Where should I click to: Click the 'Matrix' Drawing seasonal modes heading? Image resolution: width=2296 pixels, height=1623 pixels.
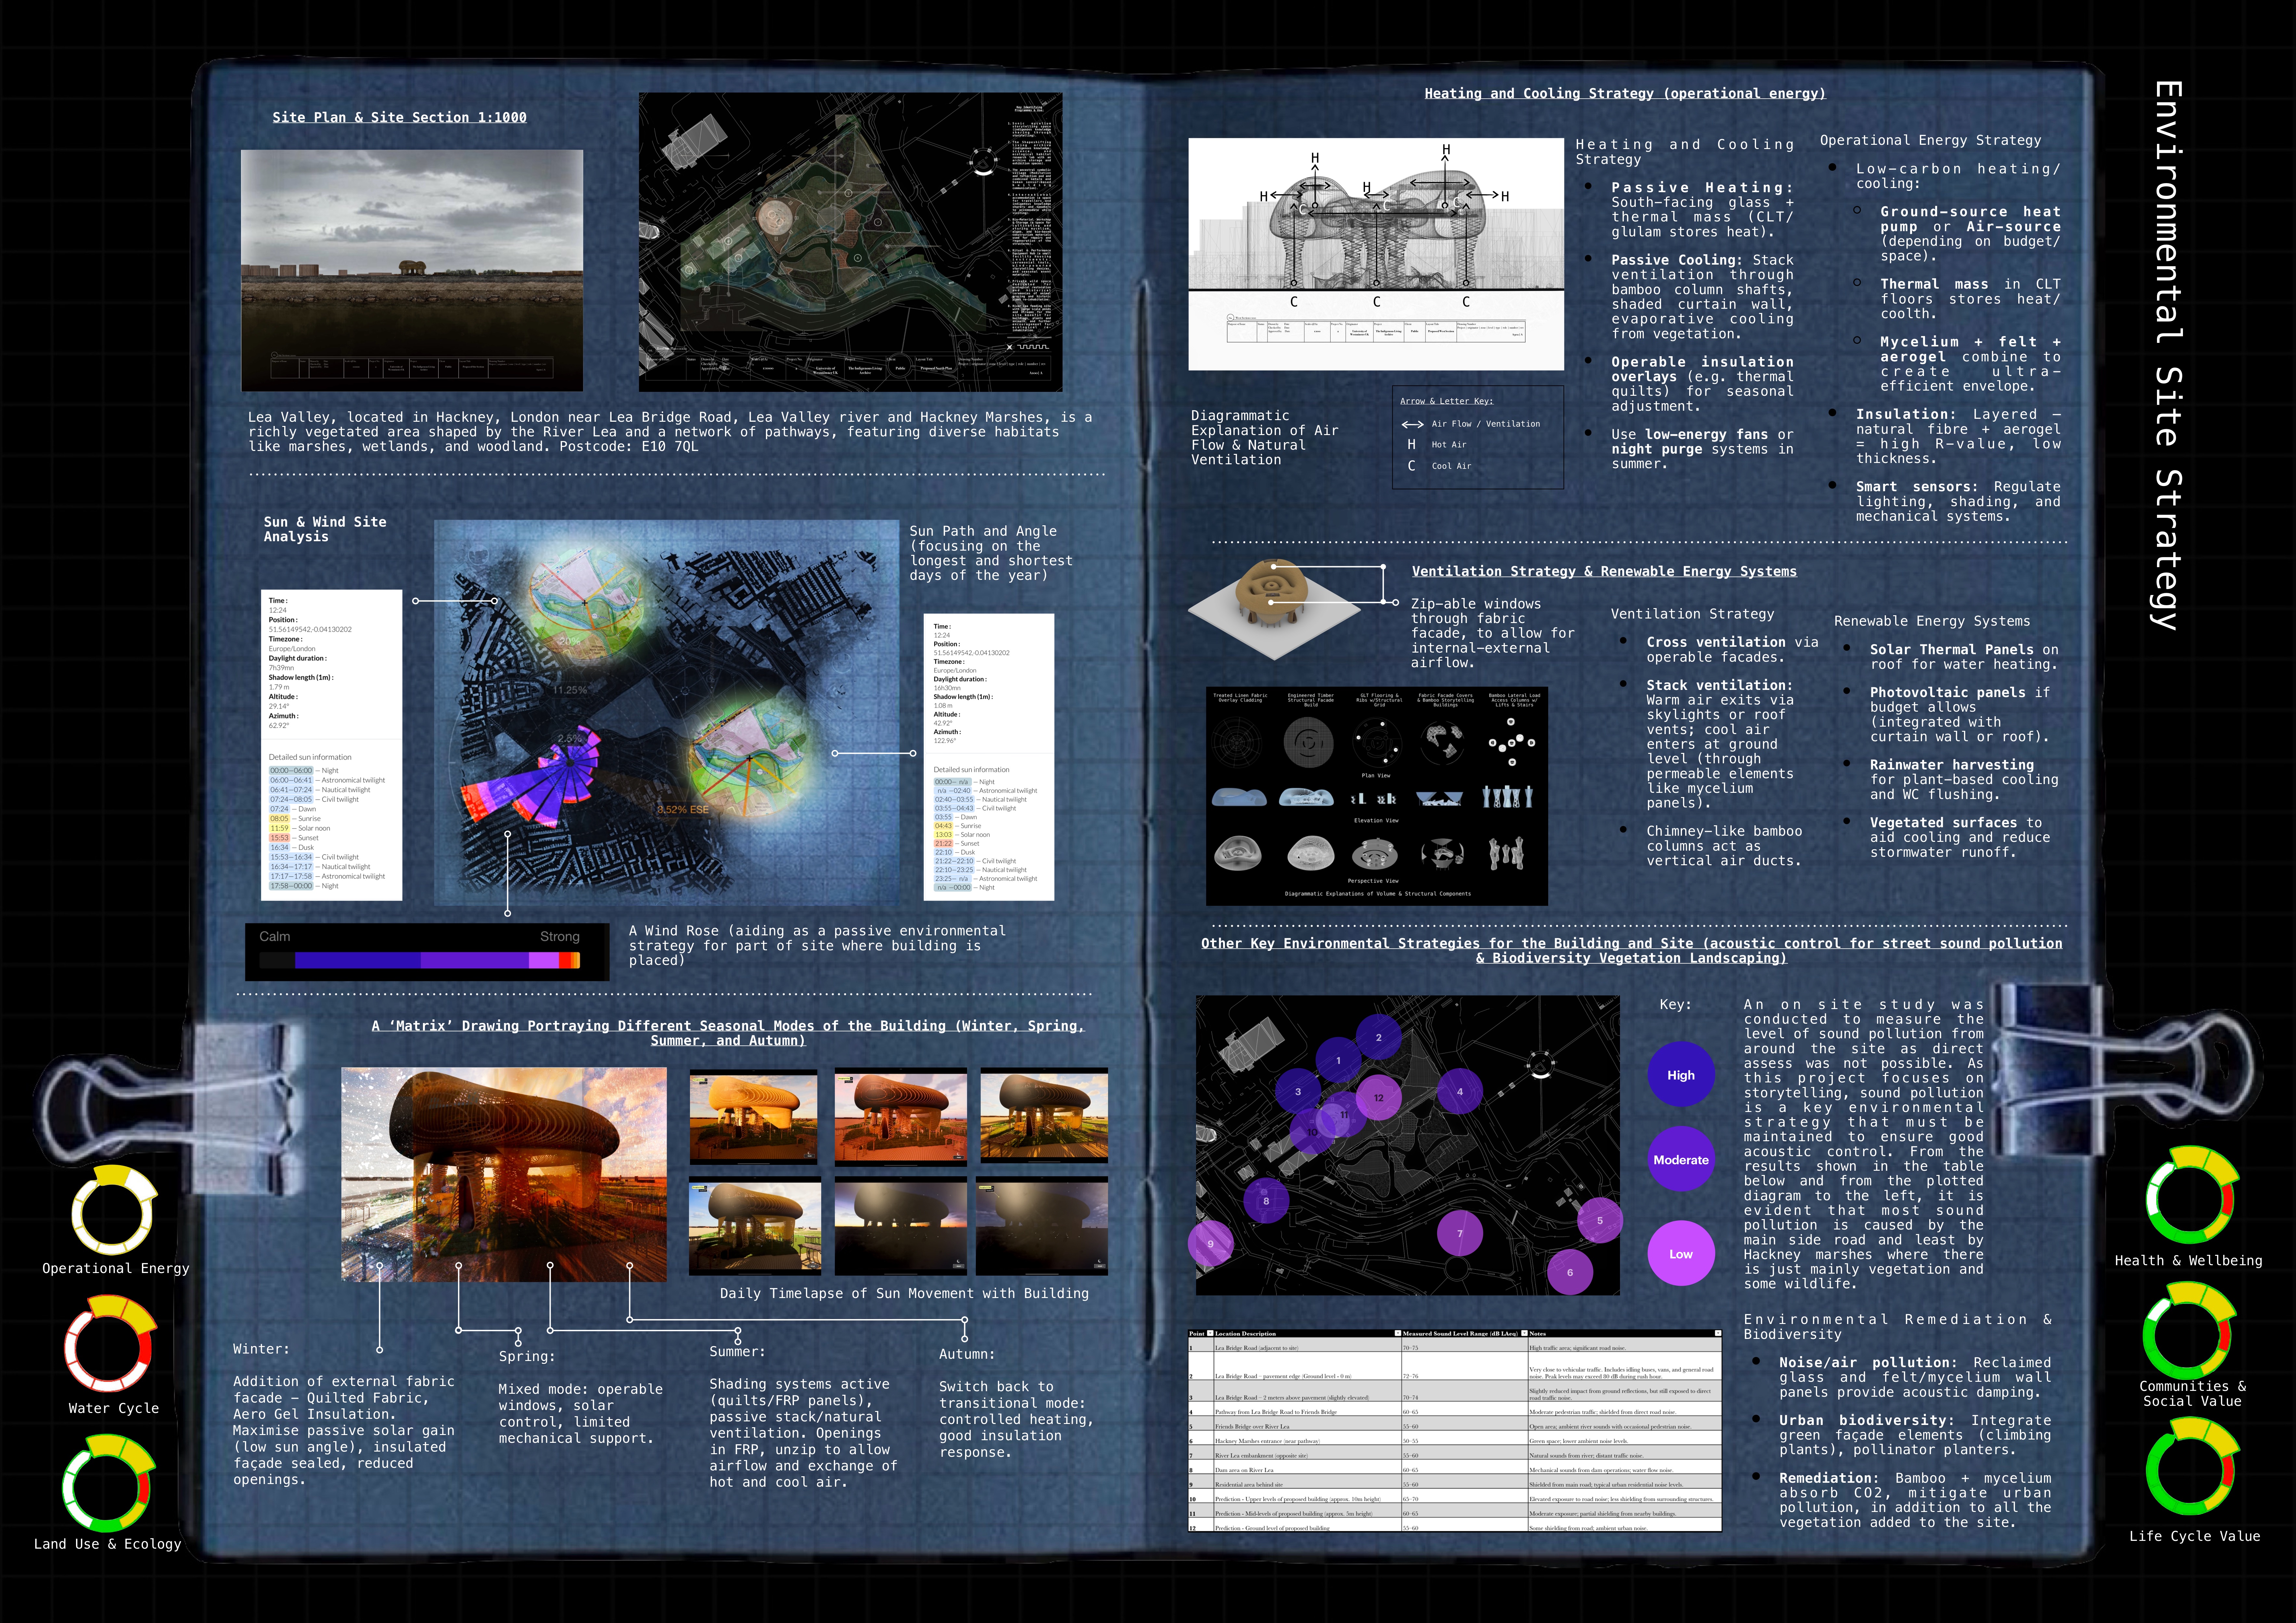click(x=728, y=1033)
